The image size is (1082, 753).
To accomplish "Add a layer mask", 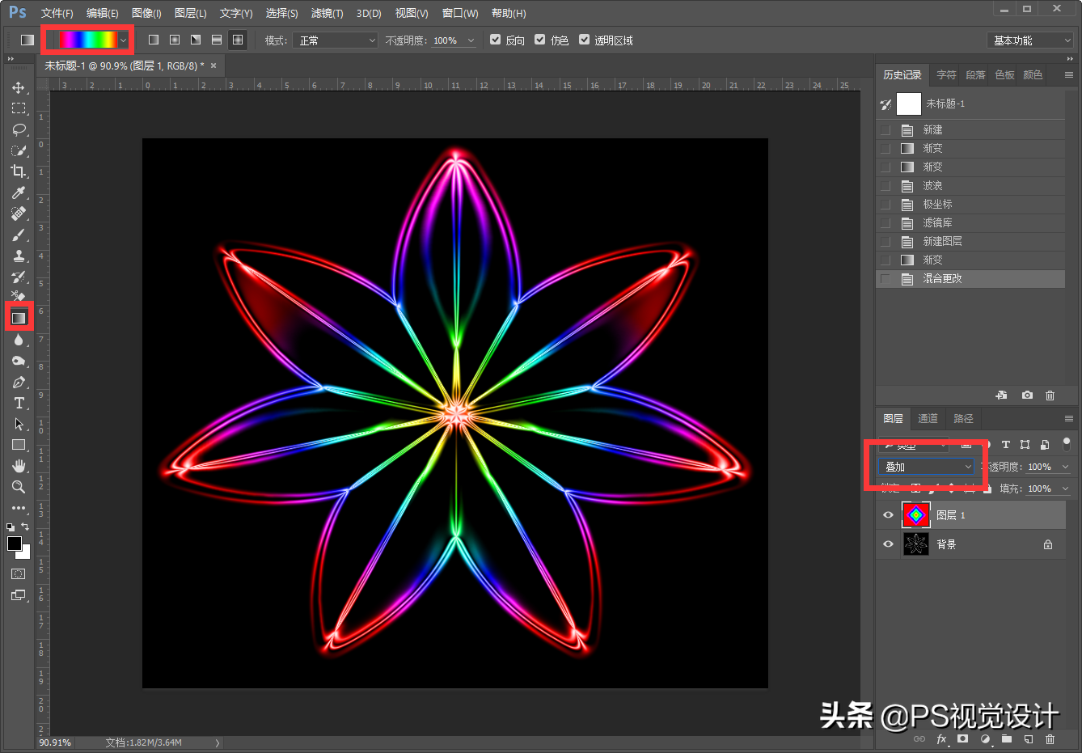I will (x=962, y=738).
